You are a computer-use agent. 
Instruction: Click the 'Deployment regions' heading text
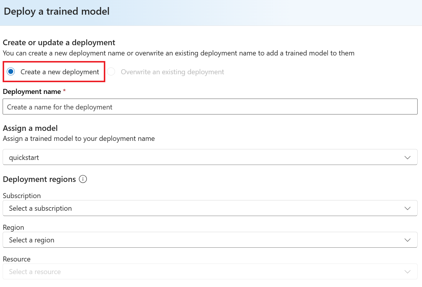click(39, 179)
